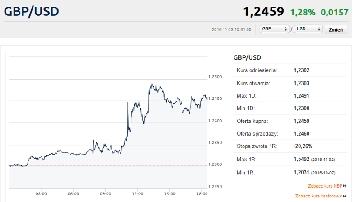This screenshot has width=355, height=202.
Task: Open the USD quote currency dropdown
Action: coord(308,29)
